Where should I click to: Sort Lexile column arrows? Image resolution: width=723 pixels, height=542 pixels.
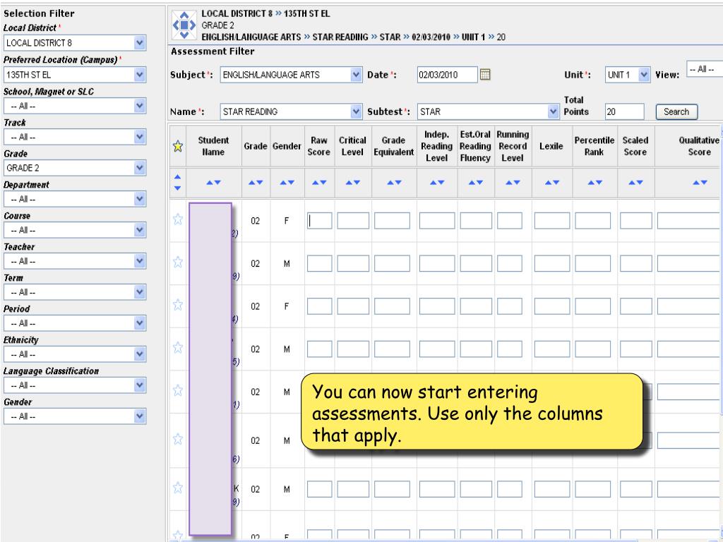point(552,183)
